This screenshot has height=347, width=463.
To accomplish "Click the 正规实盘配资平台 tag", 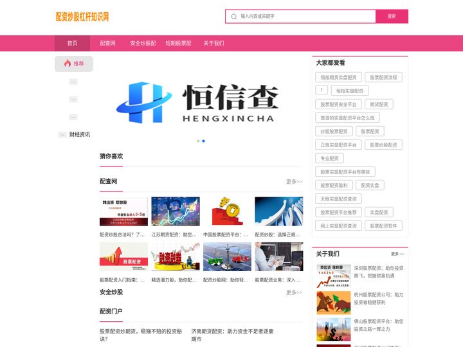I will 338,145.
